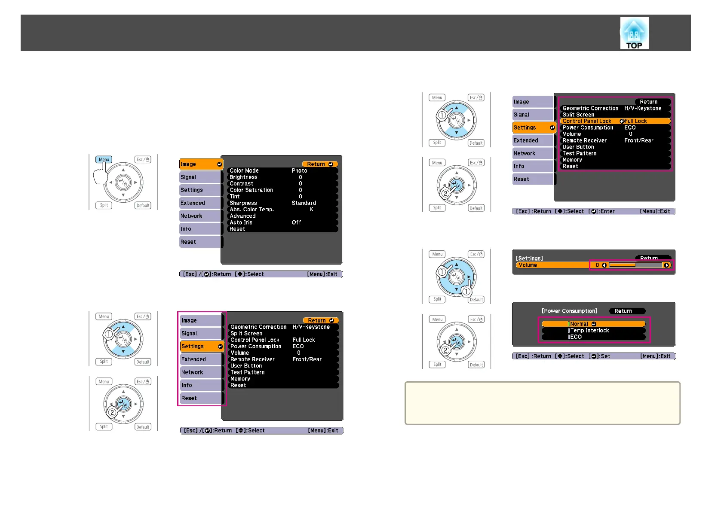The width and height of the screenshot is (724, 511).
Task: Click [Enter]:Enter hint in the Control Panel Lock menu's guide bar
Action: pos(601,212)
